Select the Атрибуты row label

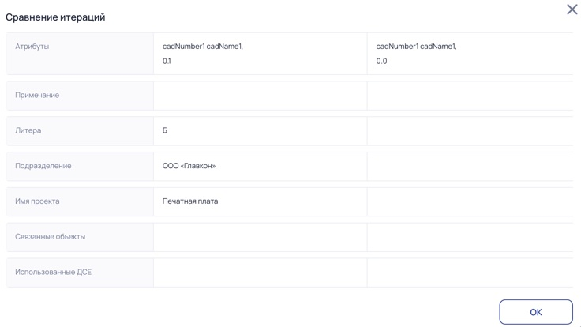tap(32, 47)
